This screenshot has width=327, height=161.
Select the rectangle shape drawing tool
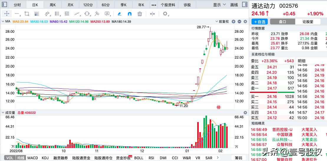pyautogui.click(x=27, y=14)
